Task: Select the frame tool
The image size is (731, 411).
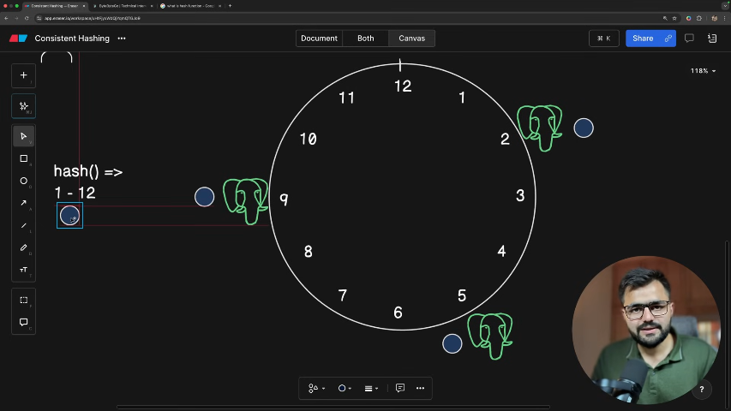Action: point(23,300)
